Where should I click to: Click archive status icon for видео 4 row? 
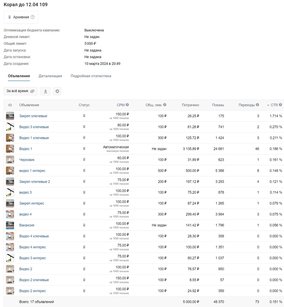tap(84, 214)
